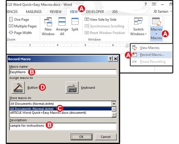179x144 pixels.
Task: Click Record Macro dialog help button
Action: 110,59
